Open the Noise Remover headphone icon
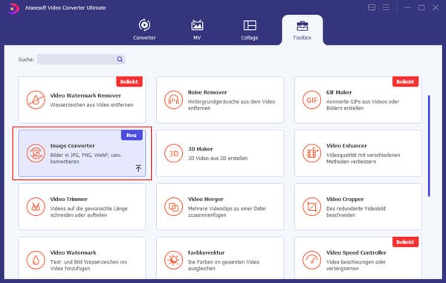This screenshot has width=446, height=283. click(x=173, y=100)
